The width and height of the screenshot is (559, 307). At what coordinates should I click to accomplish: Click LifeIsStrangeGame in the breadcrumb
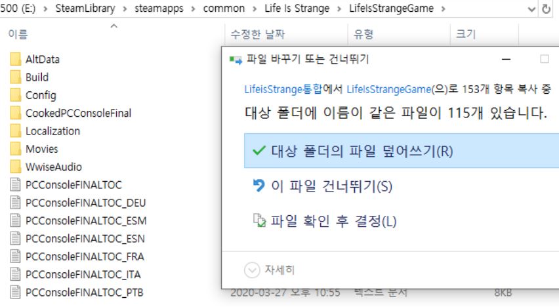(x=391, y=9)
